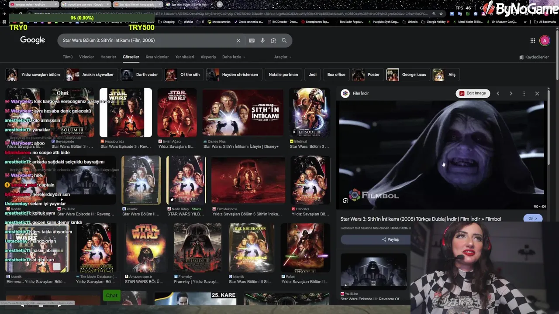The width and height of the screenshot is (559, 314).
Task: Filter by Hayden christensen chip
Action: [x=234, y=75]
